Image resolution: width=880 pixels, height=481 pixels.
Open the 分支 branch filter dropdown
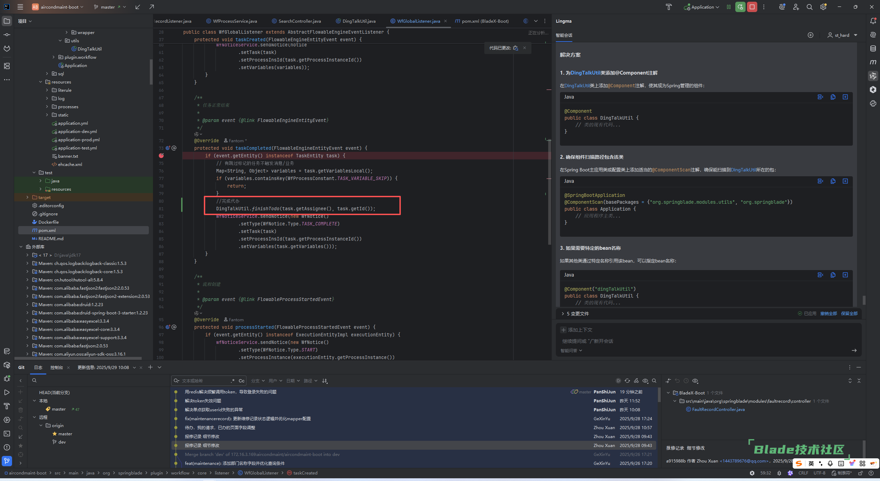pyautogui.click(x=258, y=381)
